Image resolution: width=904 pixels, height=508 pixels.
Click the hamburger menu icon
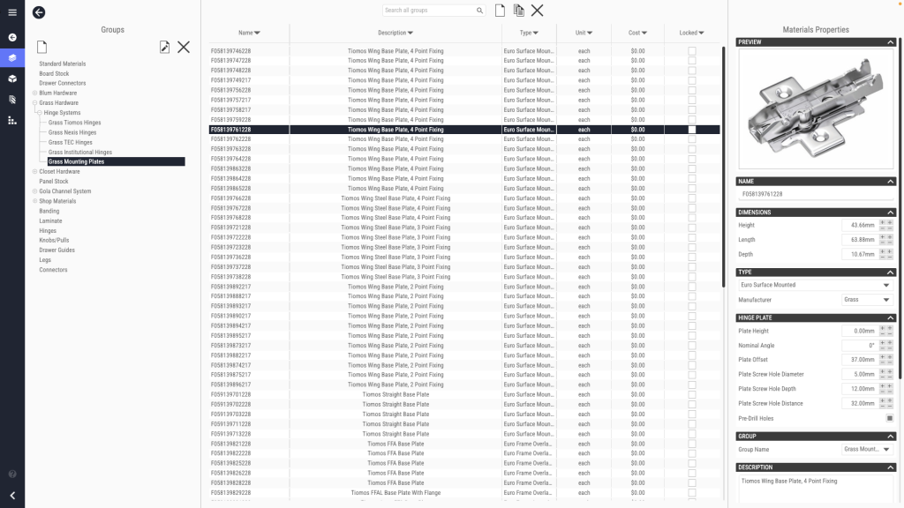pyautogui.click(x=12, y=12)
